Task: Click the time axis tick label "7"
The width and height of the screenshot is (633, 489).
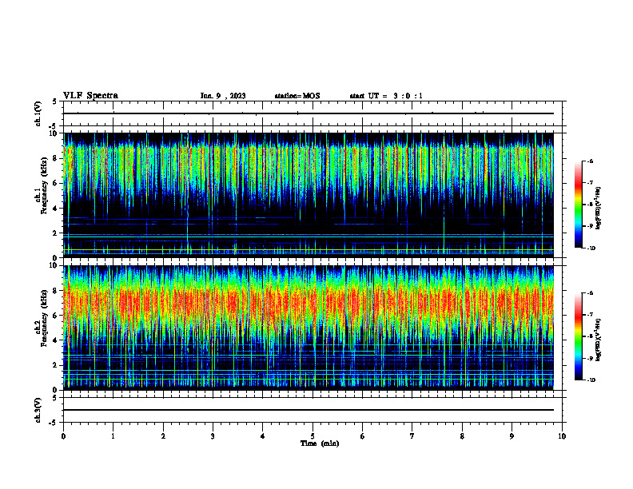Action: tap(412, 436)
